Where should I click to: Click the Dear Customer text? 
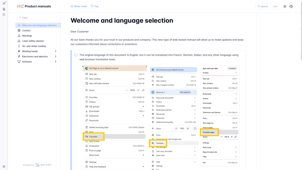[79, 32]
